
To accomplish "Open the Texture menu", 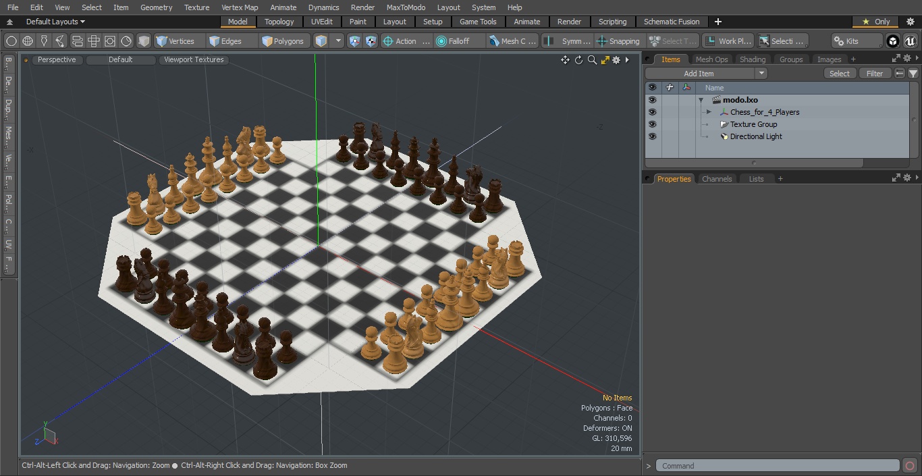I will click(x=196, y=7).
